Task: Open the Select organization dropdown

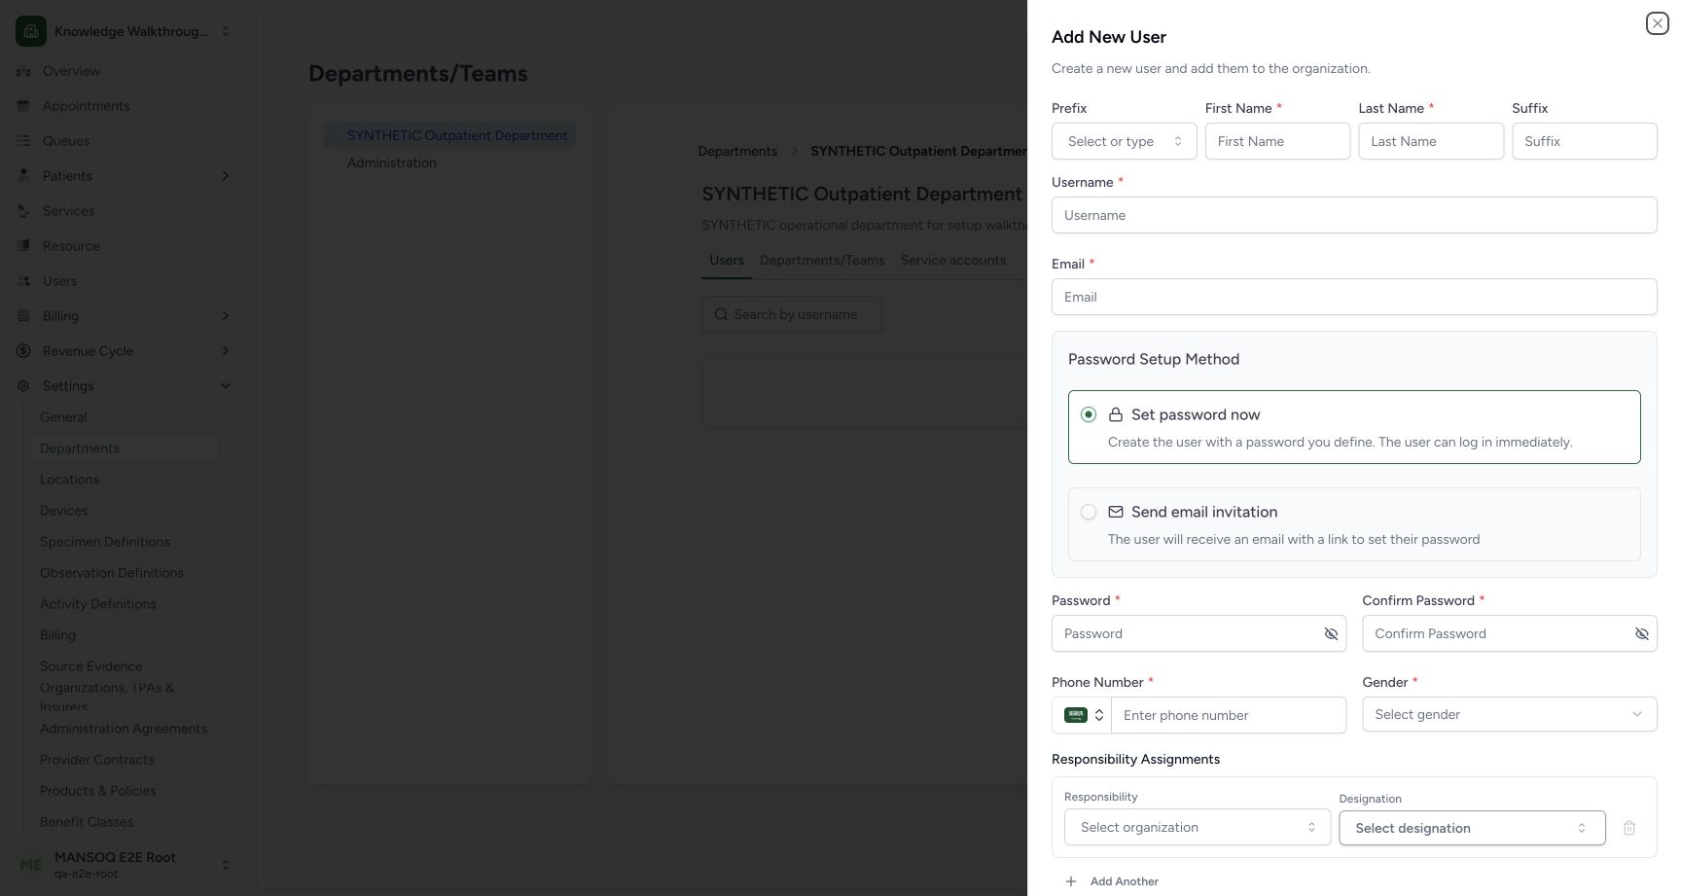Action: 1198,827
